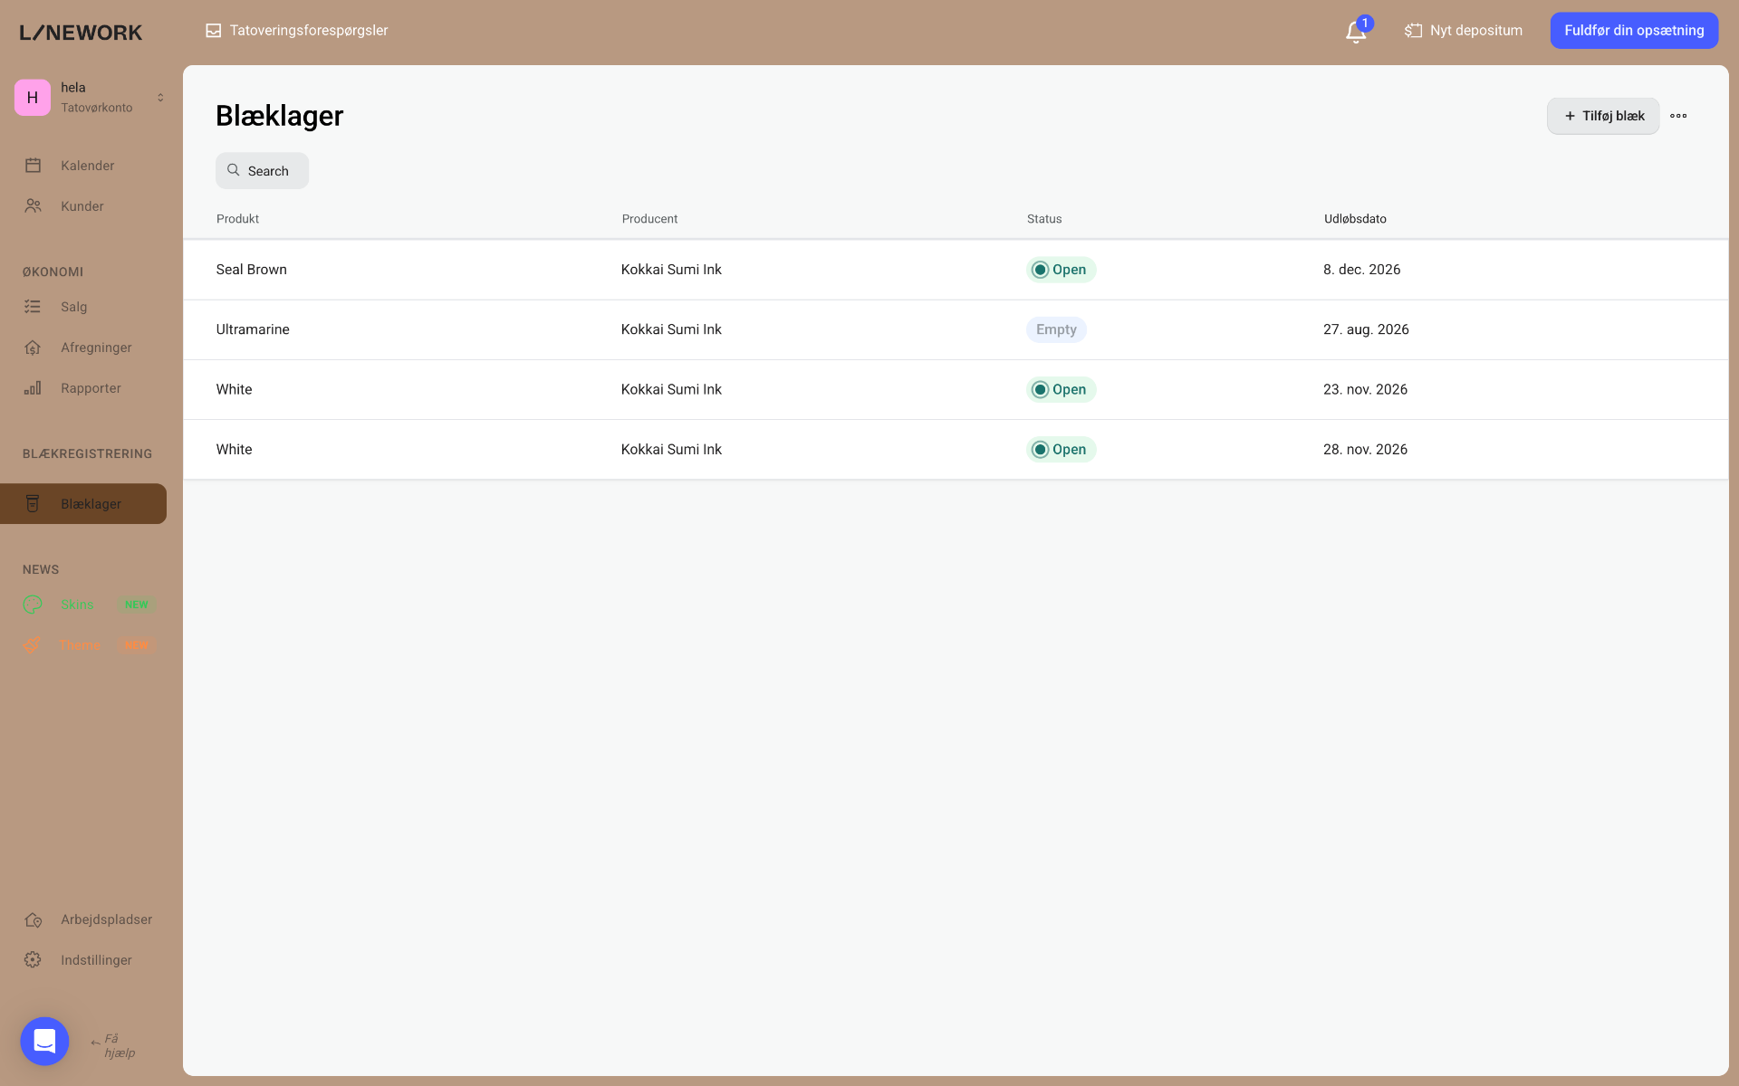Click the Tatoveringsforespørgsler inbox icon
This screenshot has height=1086, width=1739.
pyautogui.click(x=214, y=31)
